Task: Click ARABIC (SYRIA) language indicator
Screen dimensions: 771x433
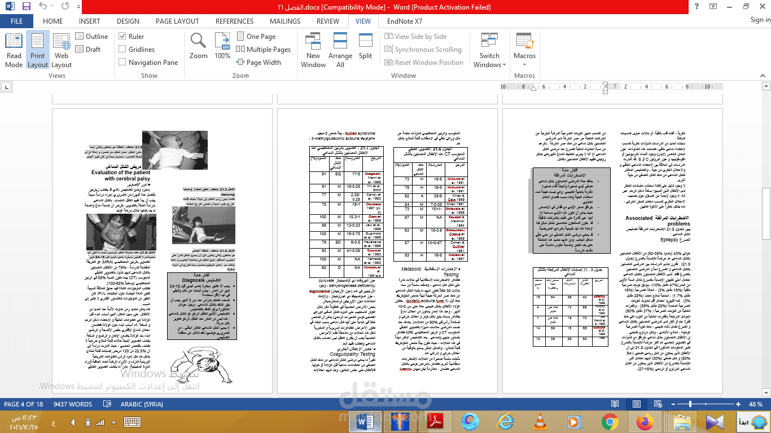Action: tap(142, 404)
